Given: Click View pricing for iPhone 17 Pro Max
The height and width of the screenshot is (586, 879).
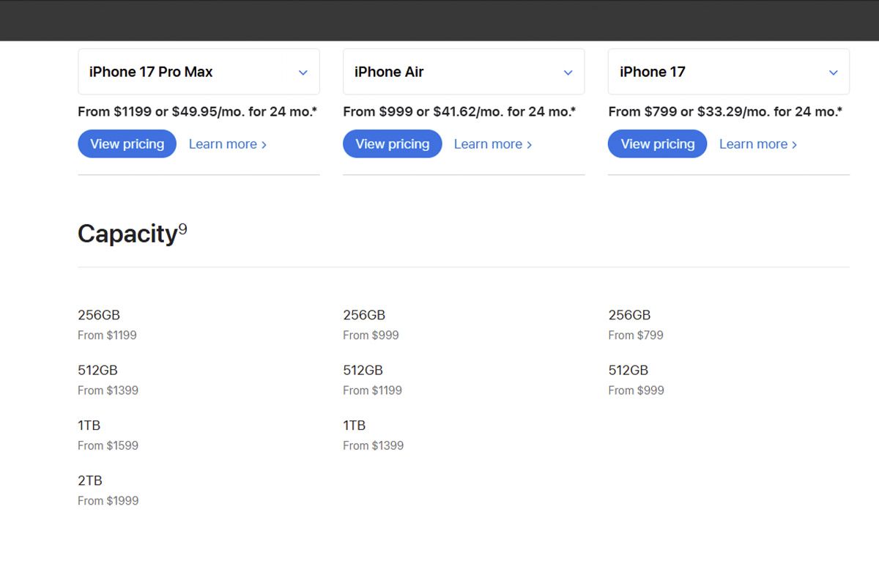Looking at the screenshot, I should click(127, 144).
